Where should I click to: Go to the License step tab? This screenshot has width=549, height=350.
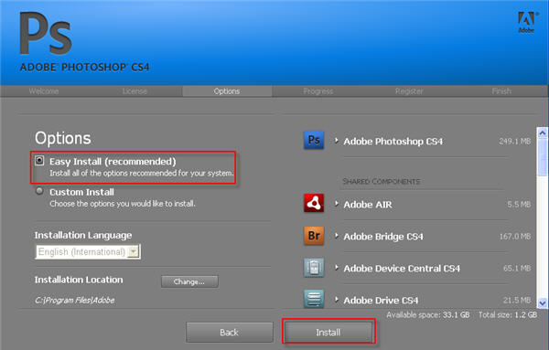[x=135, y=91]
